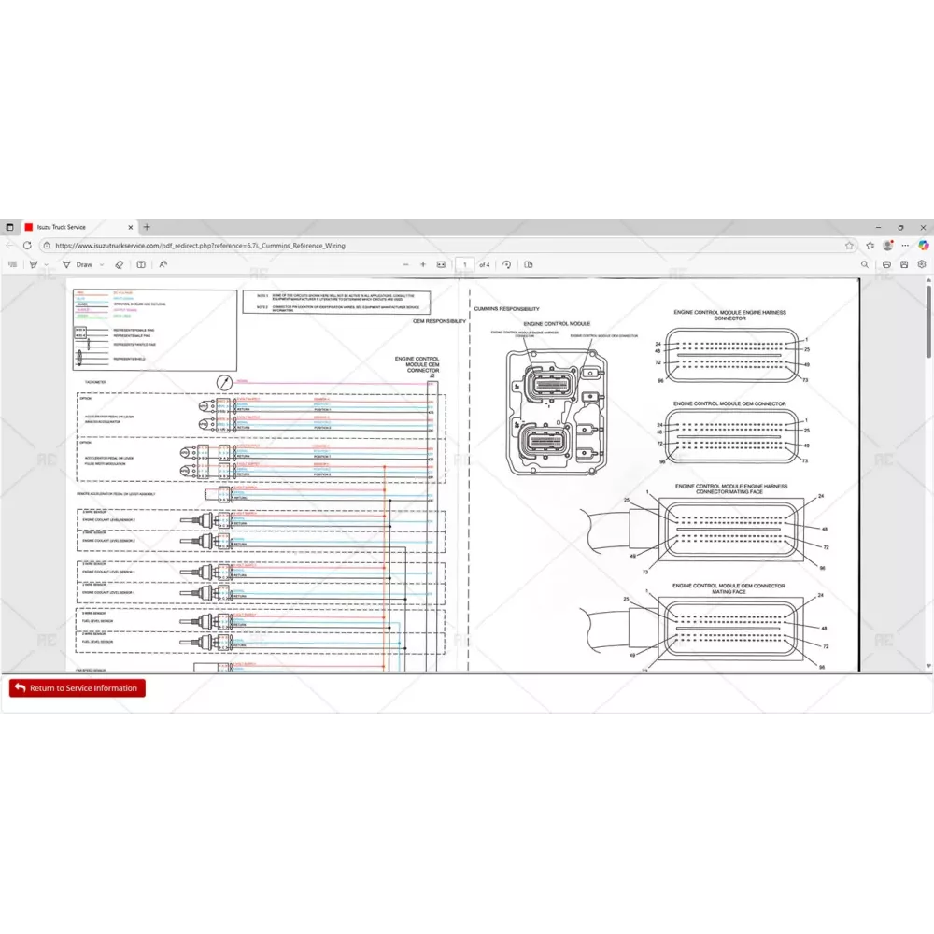
Task: Open a new browser tab
Action: pos(147,227)
